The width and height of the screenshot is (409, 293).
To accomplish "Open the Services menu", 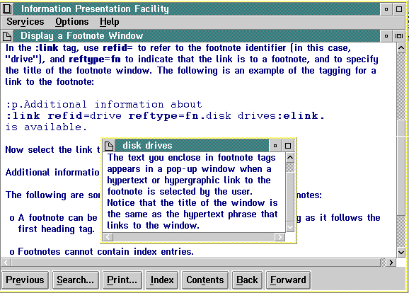I will pyautogui.click(x=25, y=22).
